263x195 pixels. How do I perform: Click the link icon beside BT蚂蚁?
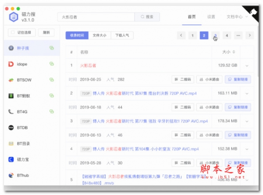(52, 96)
